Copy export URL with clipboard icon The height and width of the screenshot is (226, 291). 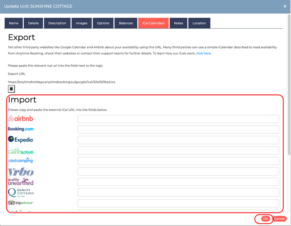(x=11, y=89)
